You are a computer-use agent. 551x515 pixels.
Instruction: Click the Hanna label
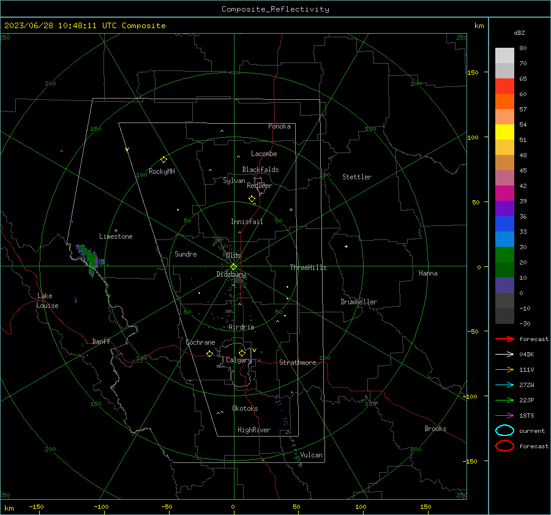pos(428,273)
